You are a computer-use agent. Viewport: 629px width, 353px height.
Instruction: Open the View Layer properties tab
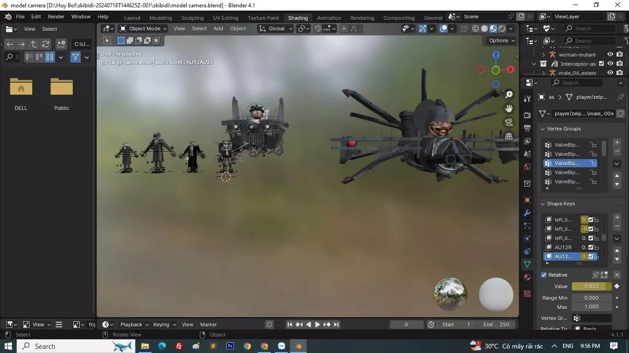pos(527,141)
